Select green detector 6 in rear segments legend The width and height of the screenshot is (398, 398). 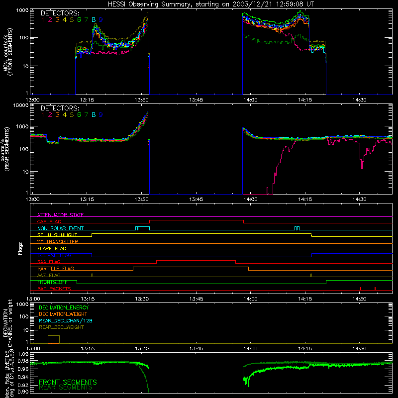[79, 115]
